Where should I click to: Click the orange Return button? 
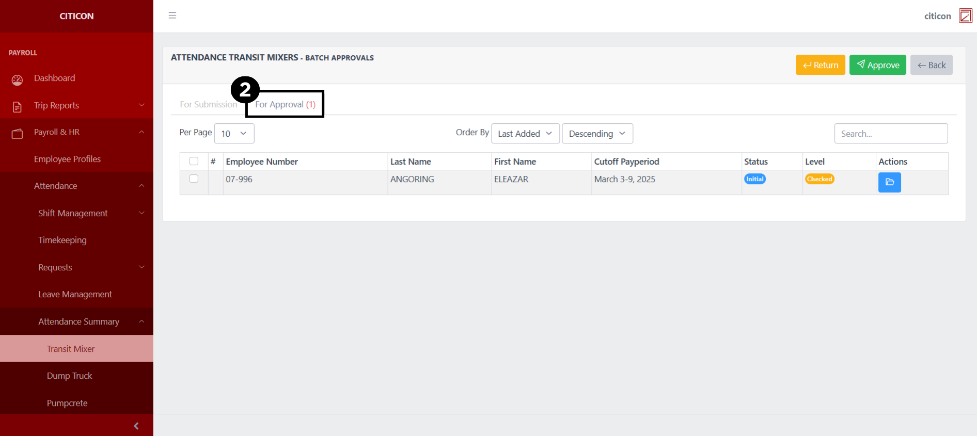point(820,65)
